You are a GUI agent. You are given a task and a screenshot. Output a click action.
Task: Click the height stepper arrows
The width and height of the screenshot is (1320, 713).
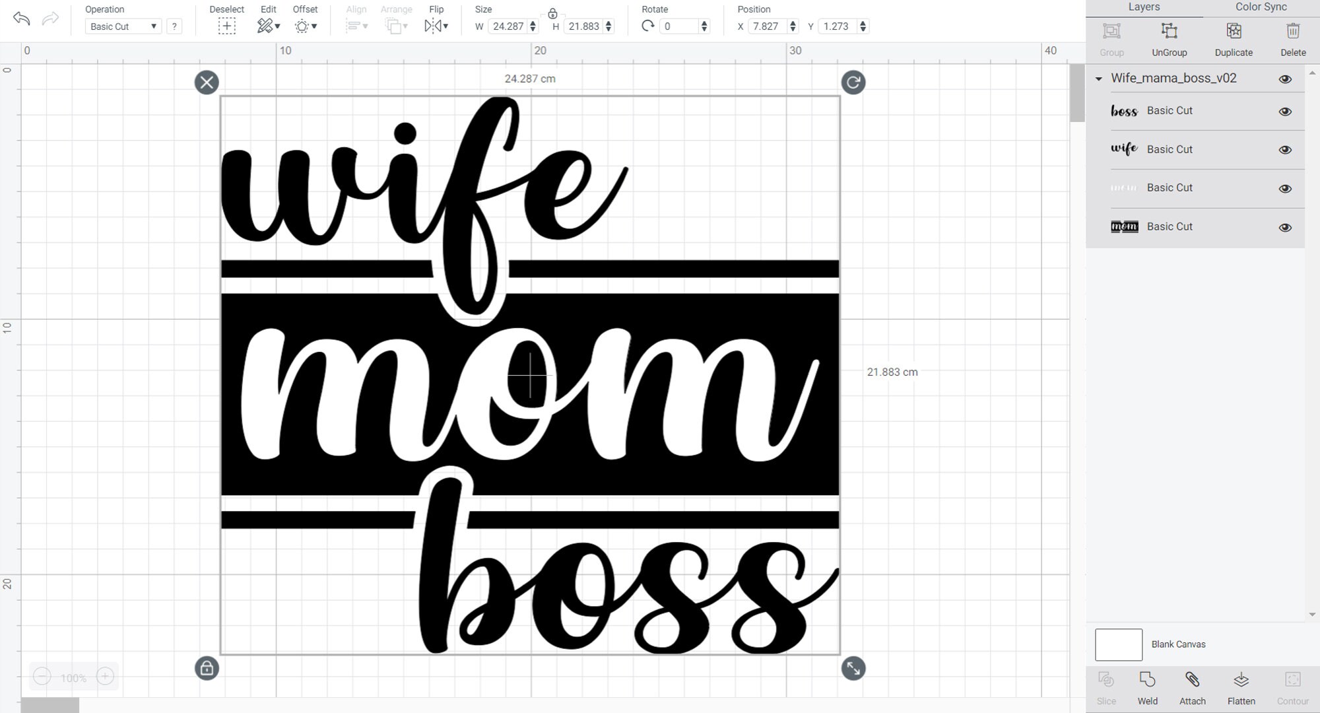[x=609, y=26]
